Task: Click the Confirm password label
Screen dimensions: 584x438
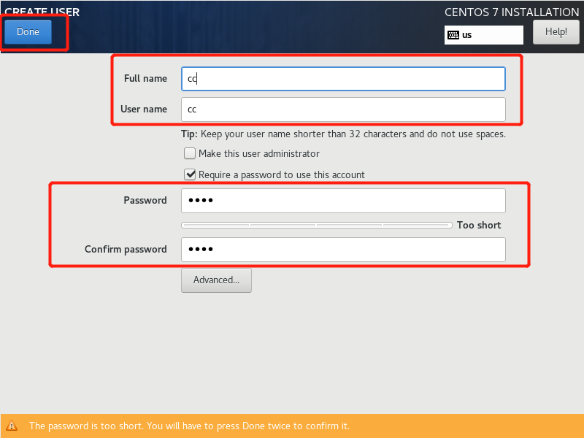Action: [x=126, y=249]
